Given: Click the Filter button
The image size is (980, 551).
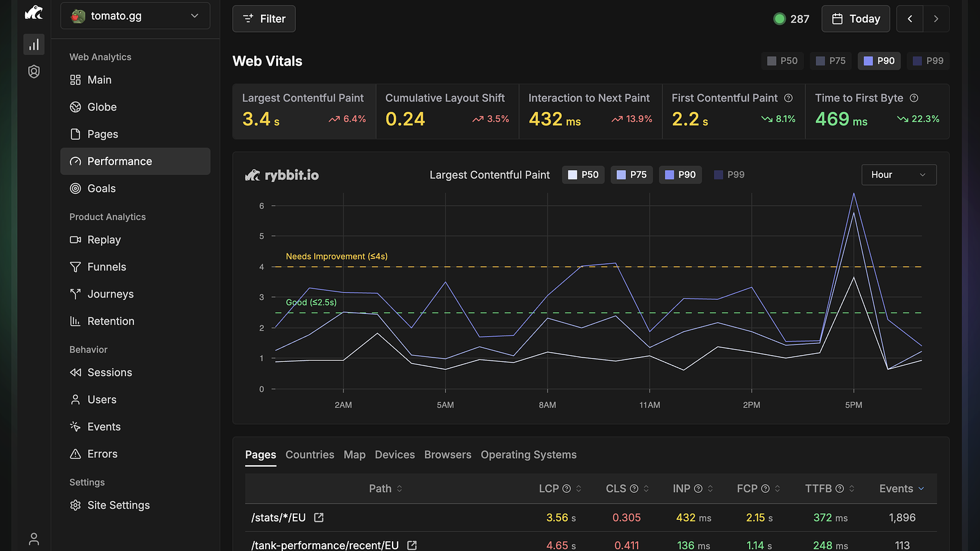Looking at the screenshot, I should pyautogui.click(x=264, y=19).
